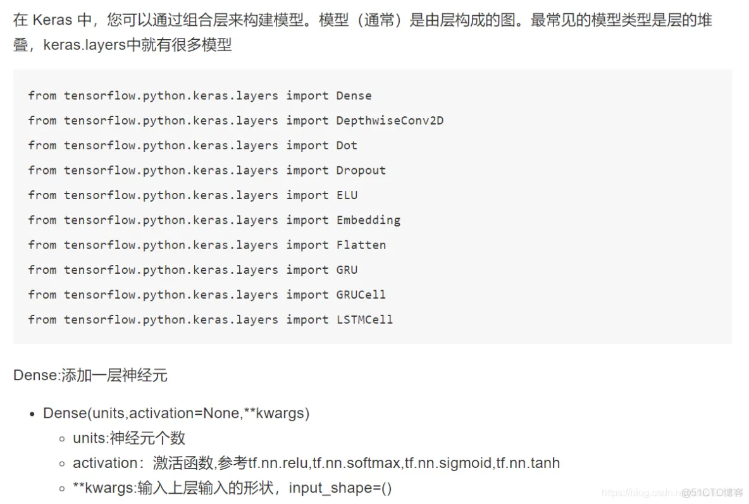The image size is (749, 504).
Task: Click the 'units:神经元个数' sub-bullet
Action: (128, 438)
